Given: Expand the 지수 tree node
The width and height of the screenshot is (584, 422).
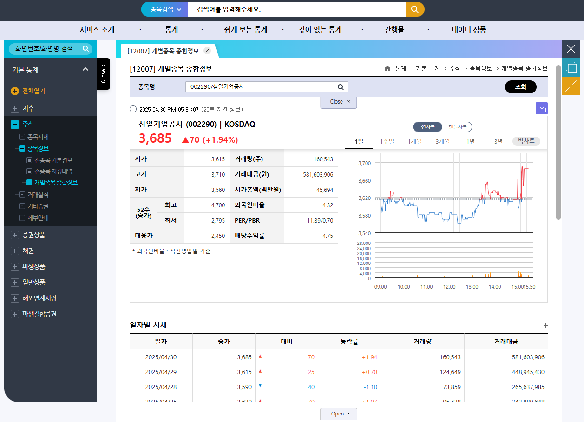Looking at the screenshot, I should tap(15, 108).
